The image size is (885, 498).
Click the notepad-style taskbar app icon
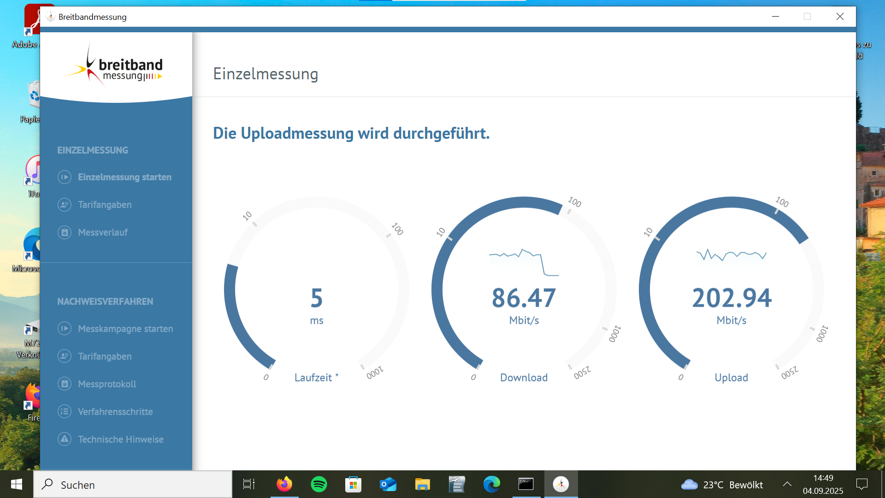tap(457, 484)
